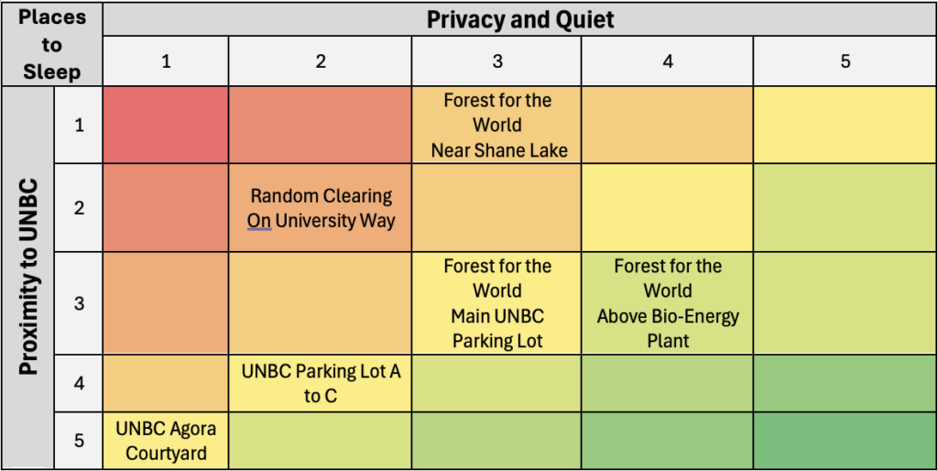
Task: Select the "Forest for the World Near Shane Lake" cell
Action: click(x=497, y=126)
